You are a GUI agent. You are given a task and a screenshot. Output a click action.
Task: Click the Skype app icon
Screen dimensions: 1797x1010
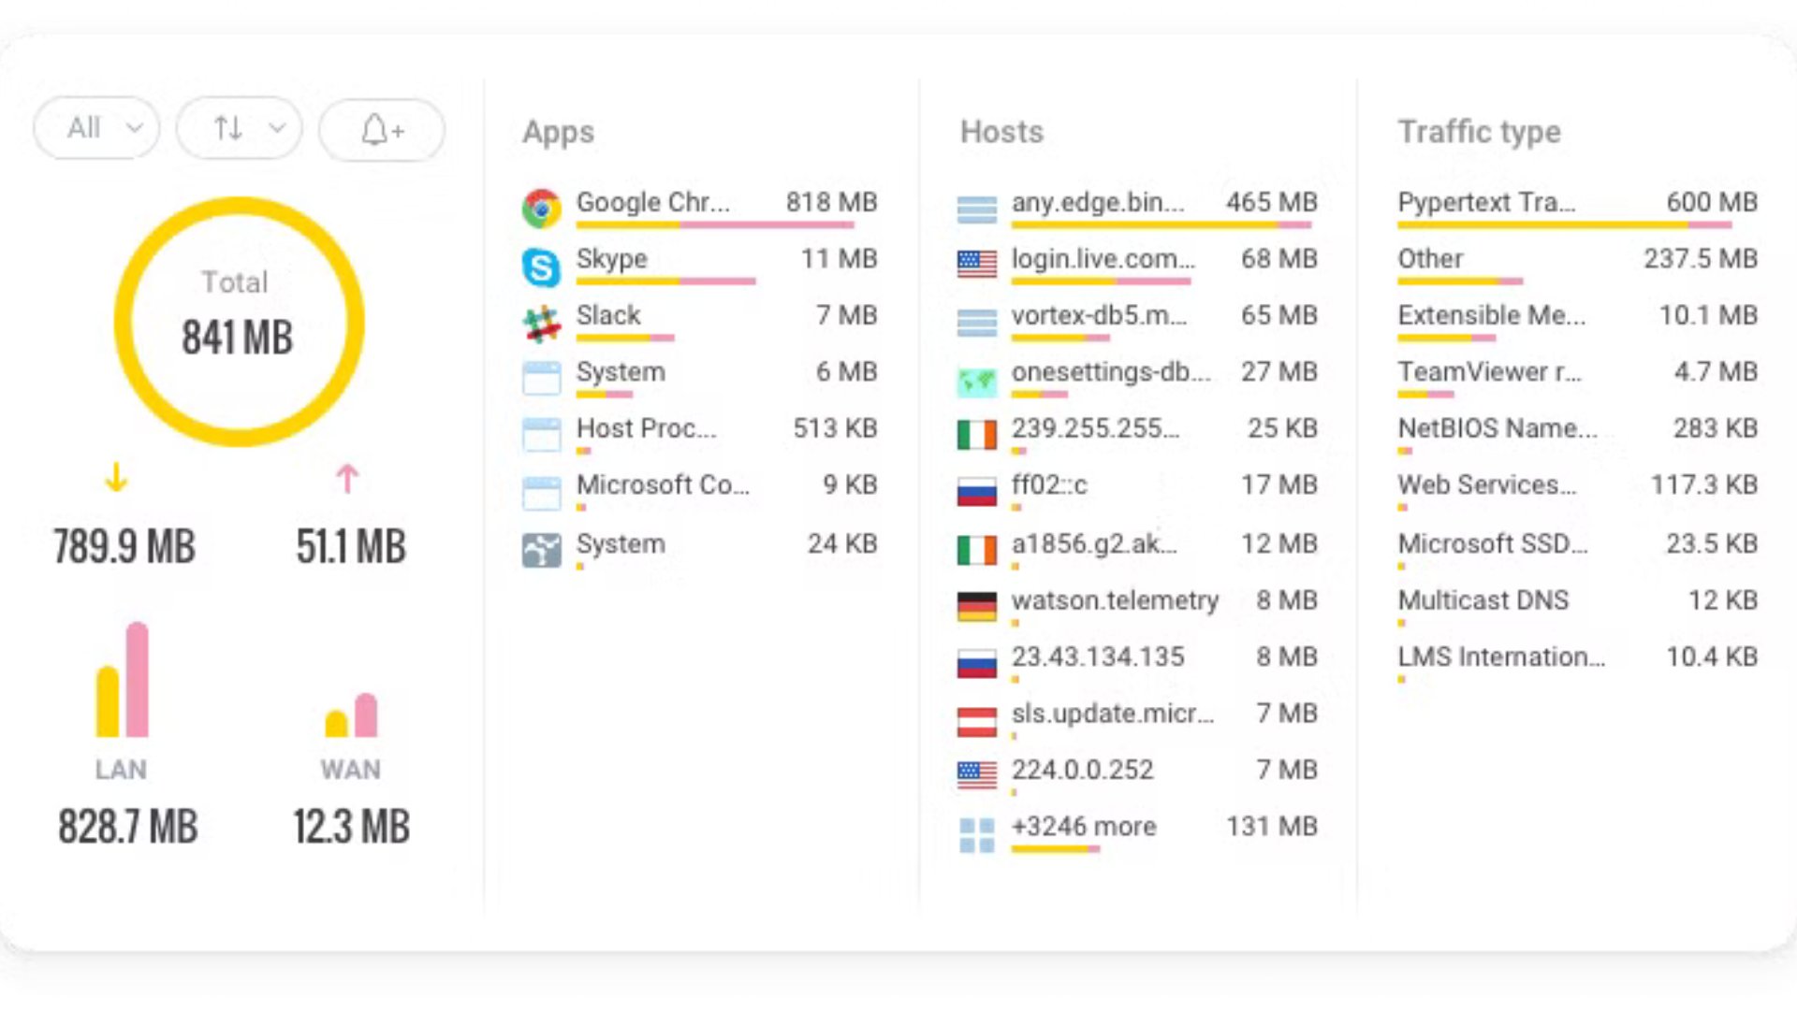coord(541,267)
